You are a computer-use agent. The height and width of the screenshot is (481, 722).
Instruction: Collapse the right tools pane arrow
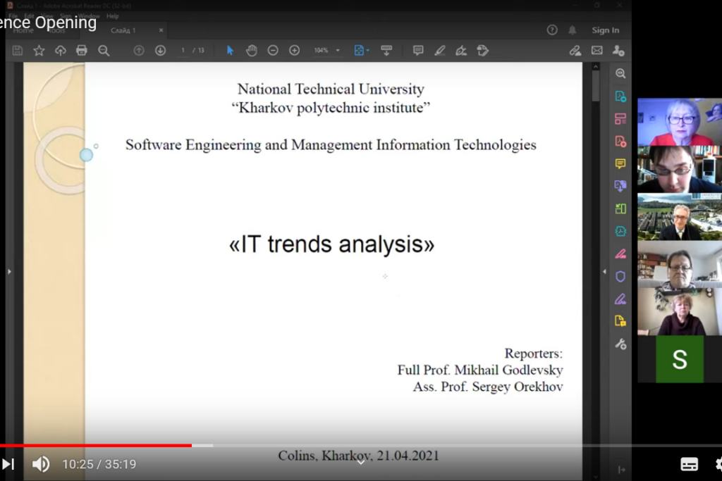point(604,272)
